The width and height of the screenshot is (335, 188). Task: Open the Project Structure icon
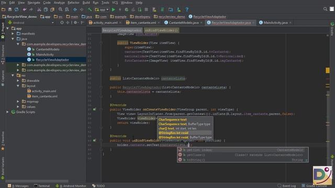tap(171, 9)
